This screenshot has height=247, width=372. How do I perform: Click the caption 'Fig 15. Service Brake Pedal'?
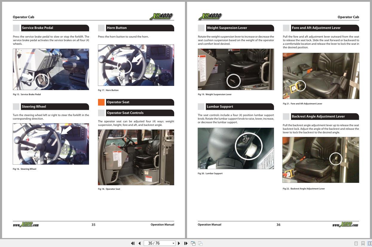27,95
